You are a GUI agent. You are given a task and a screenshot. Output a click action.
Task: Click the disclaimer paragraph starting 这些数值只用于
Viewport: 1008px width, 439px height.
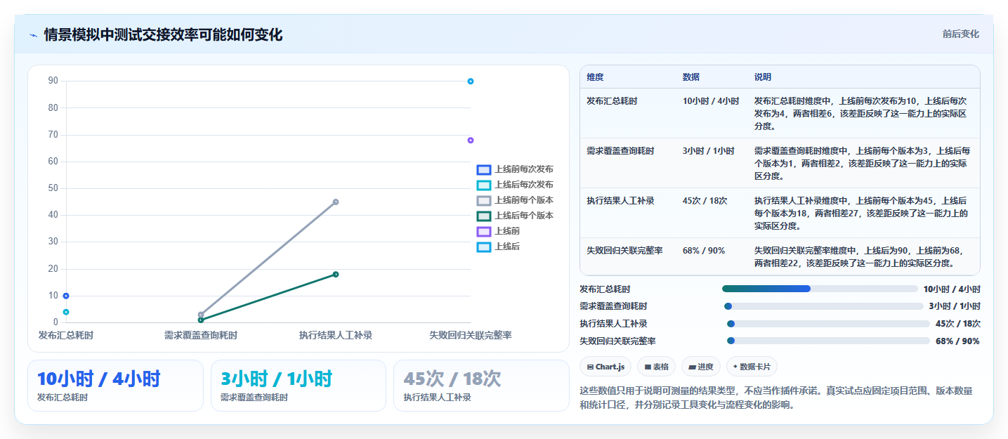click(776, 398)
